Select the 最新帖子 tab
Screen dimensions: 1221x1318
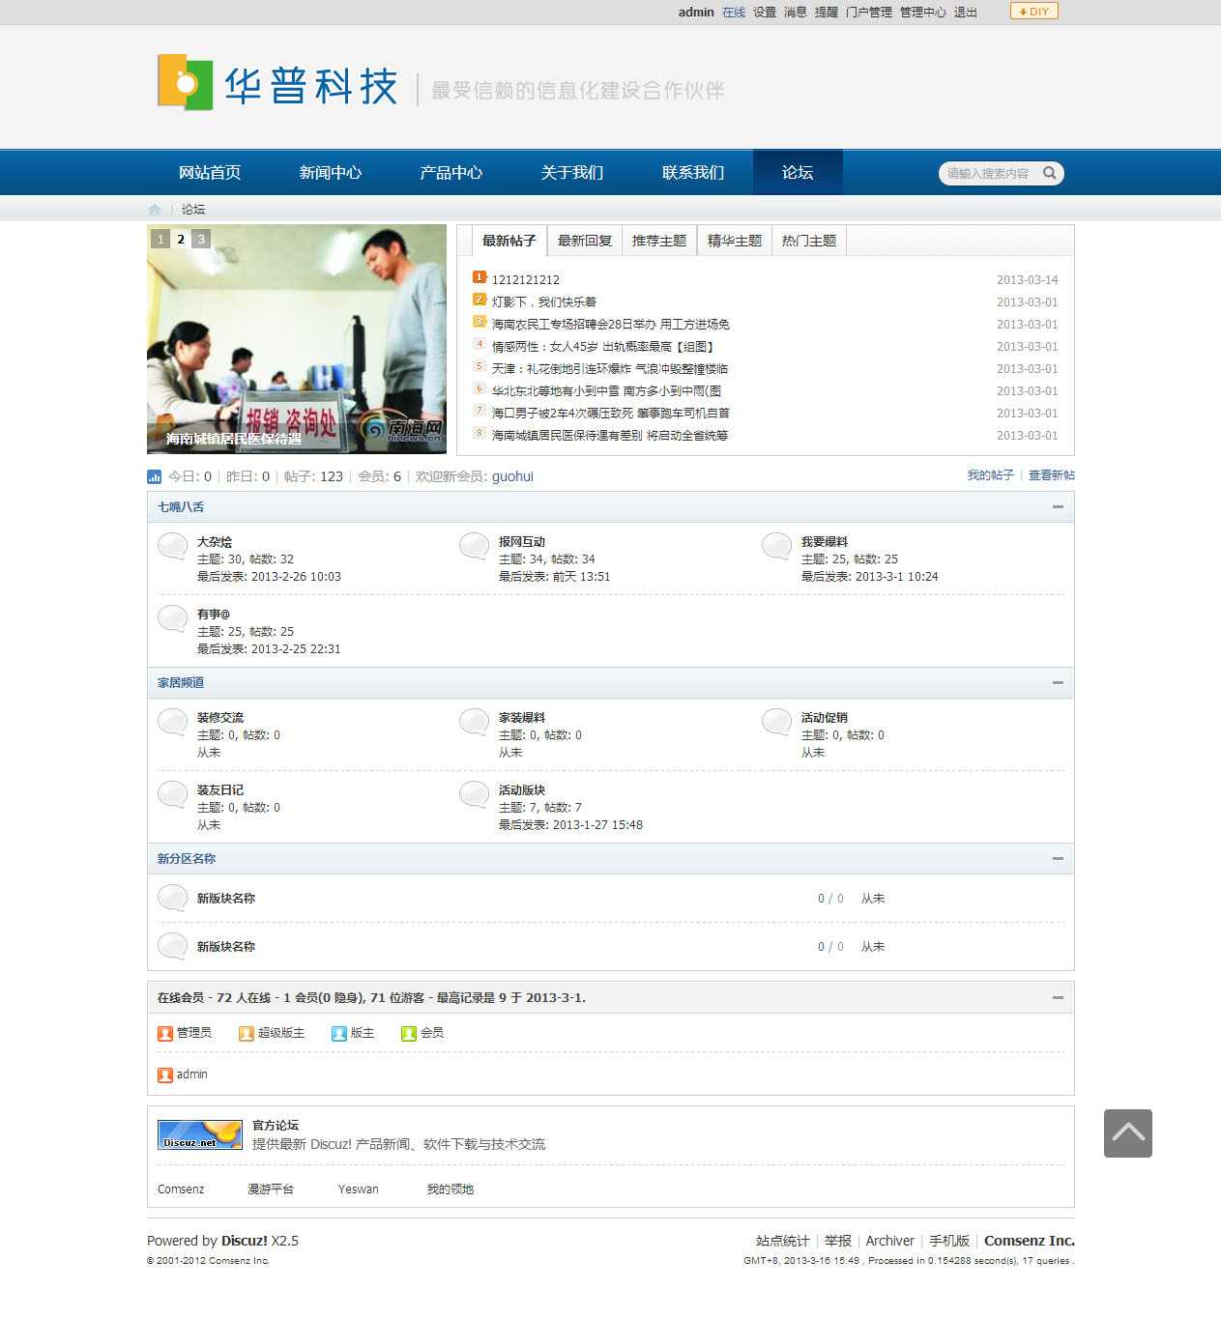tap(509, 241)
